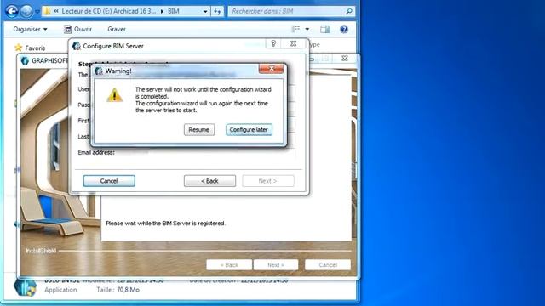
Task: Close the GRAPHISOFT installer window
Action: click(344, 59)
